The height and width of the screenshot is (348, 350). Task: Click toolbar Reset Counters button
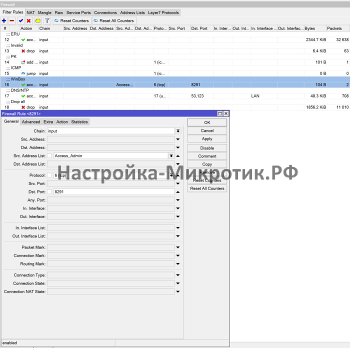point(72,21)
